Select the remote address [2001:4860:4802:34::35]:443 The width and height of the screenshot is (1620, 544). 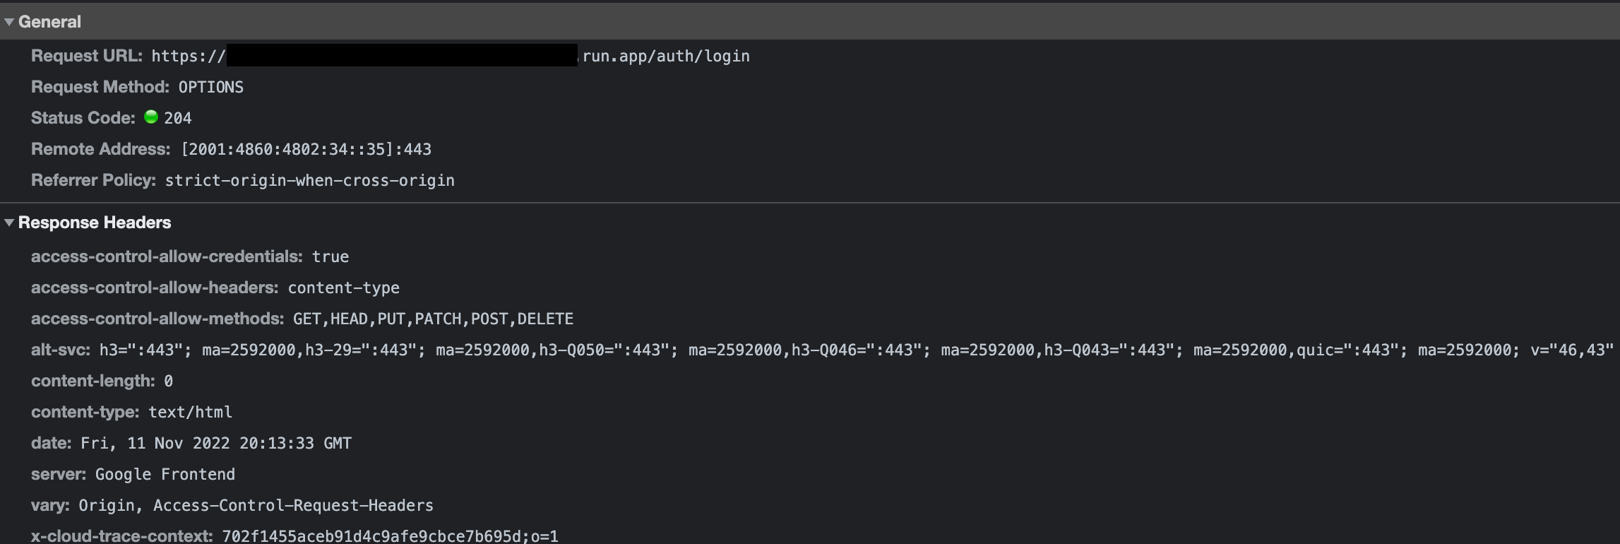306,149
